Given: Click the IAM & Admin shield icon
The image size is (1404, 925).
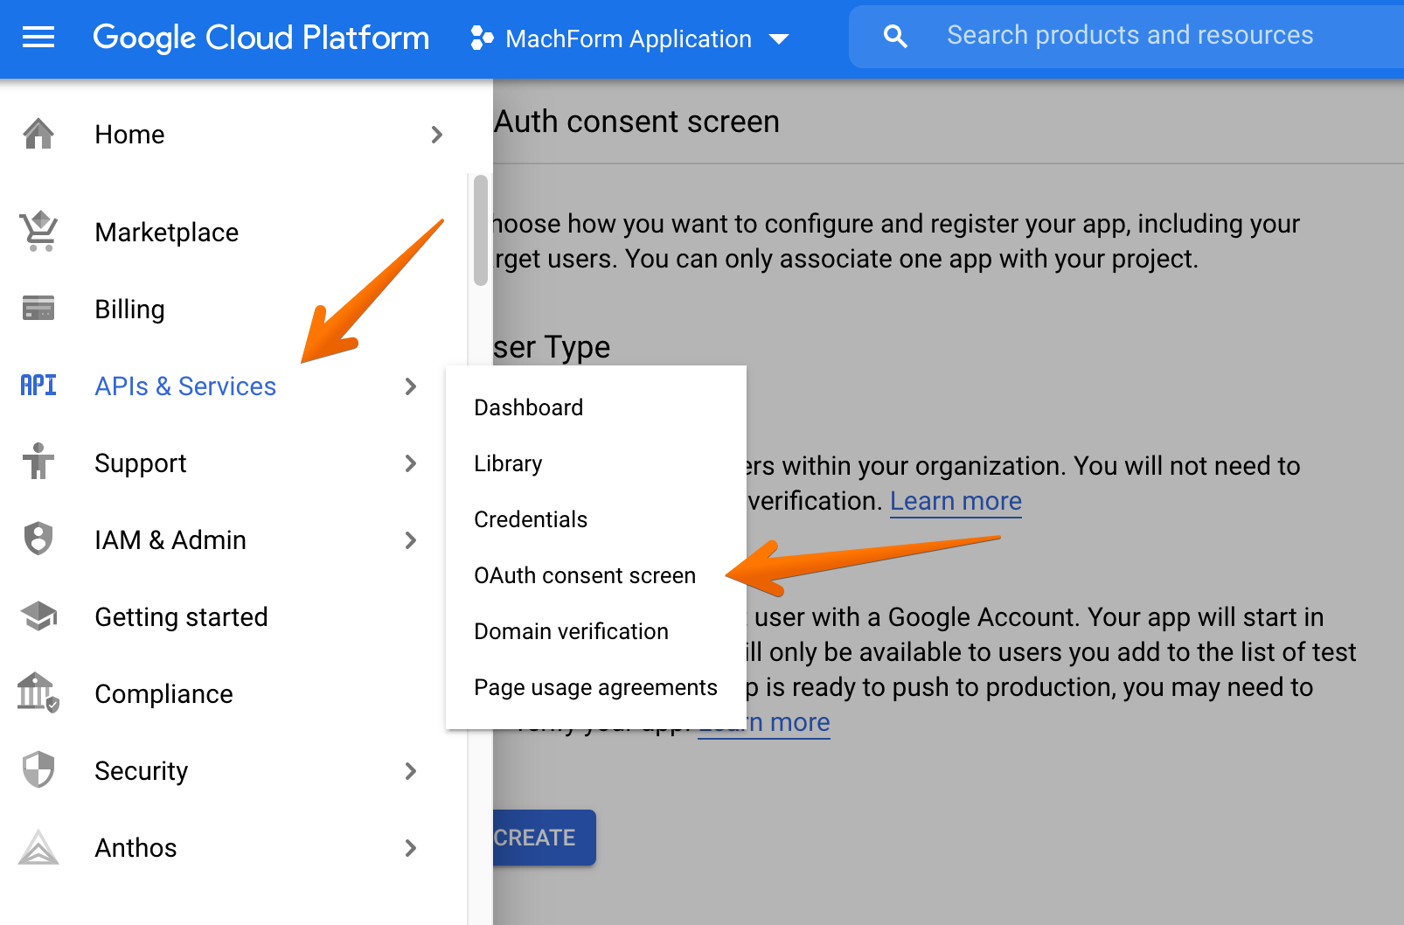Looking at the screenshot, I should point(38,539).
